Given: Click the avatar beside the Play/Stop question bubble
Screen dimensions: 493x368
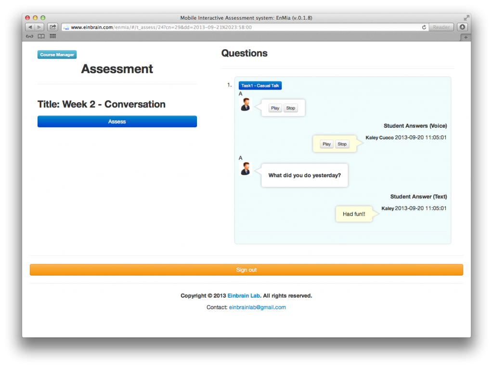Looking at the screenshot, I should [x=246, y=105].
